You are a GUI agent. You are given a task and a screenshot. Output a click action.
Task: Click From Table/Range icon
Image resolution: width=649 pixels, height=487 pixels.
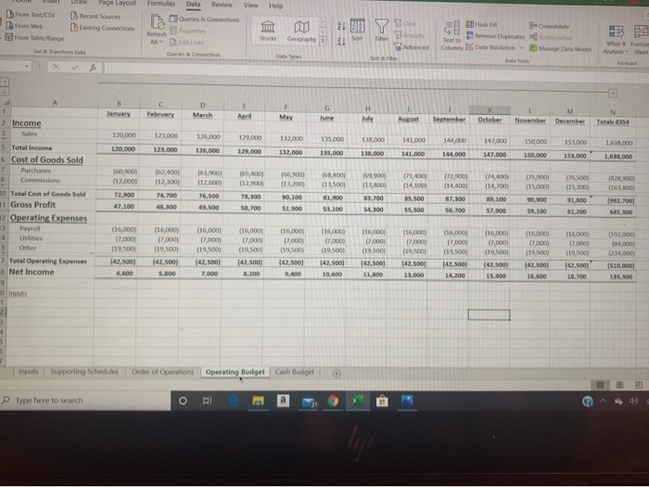8,38
